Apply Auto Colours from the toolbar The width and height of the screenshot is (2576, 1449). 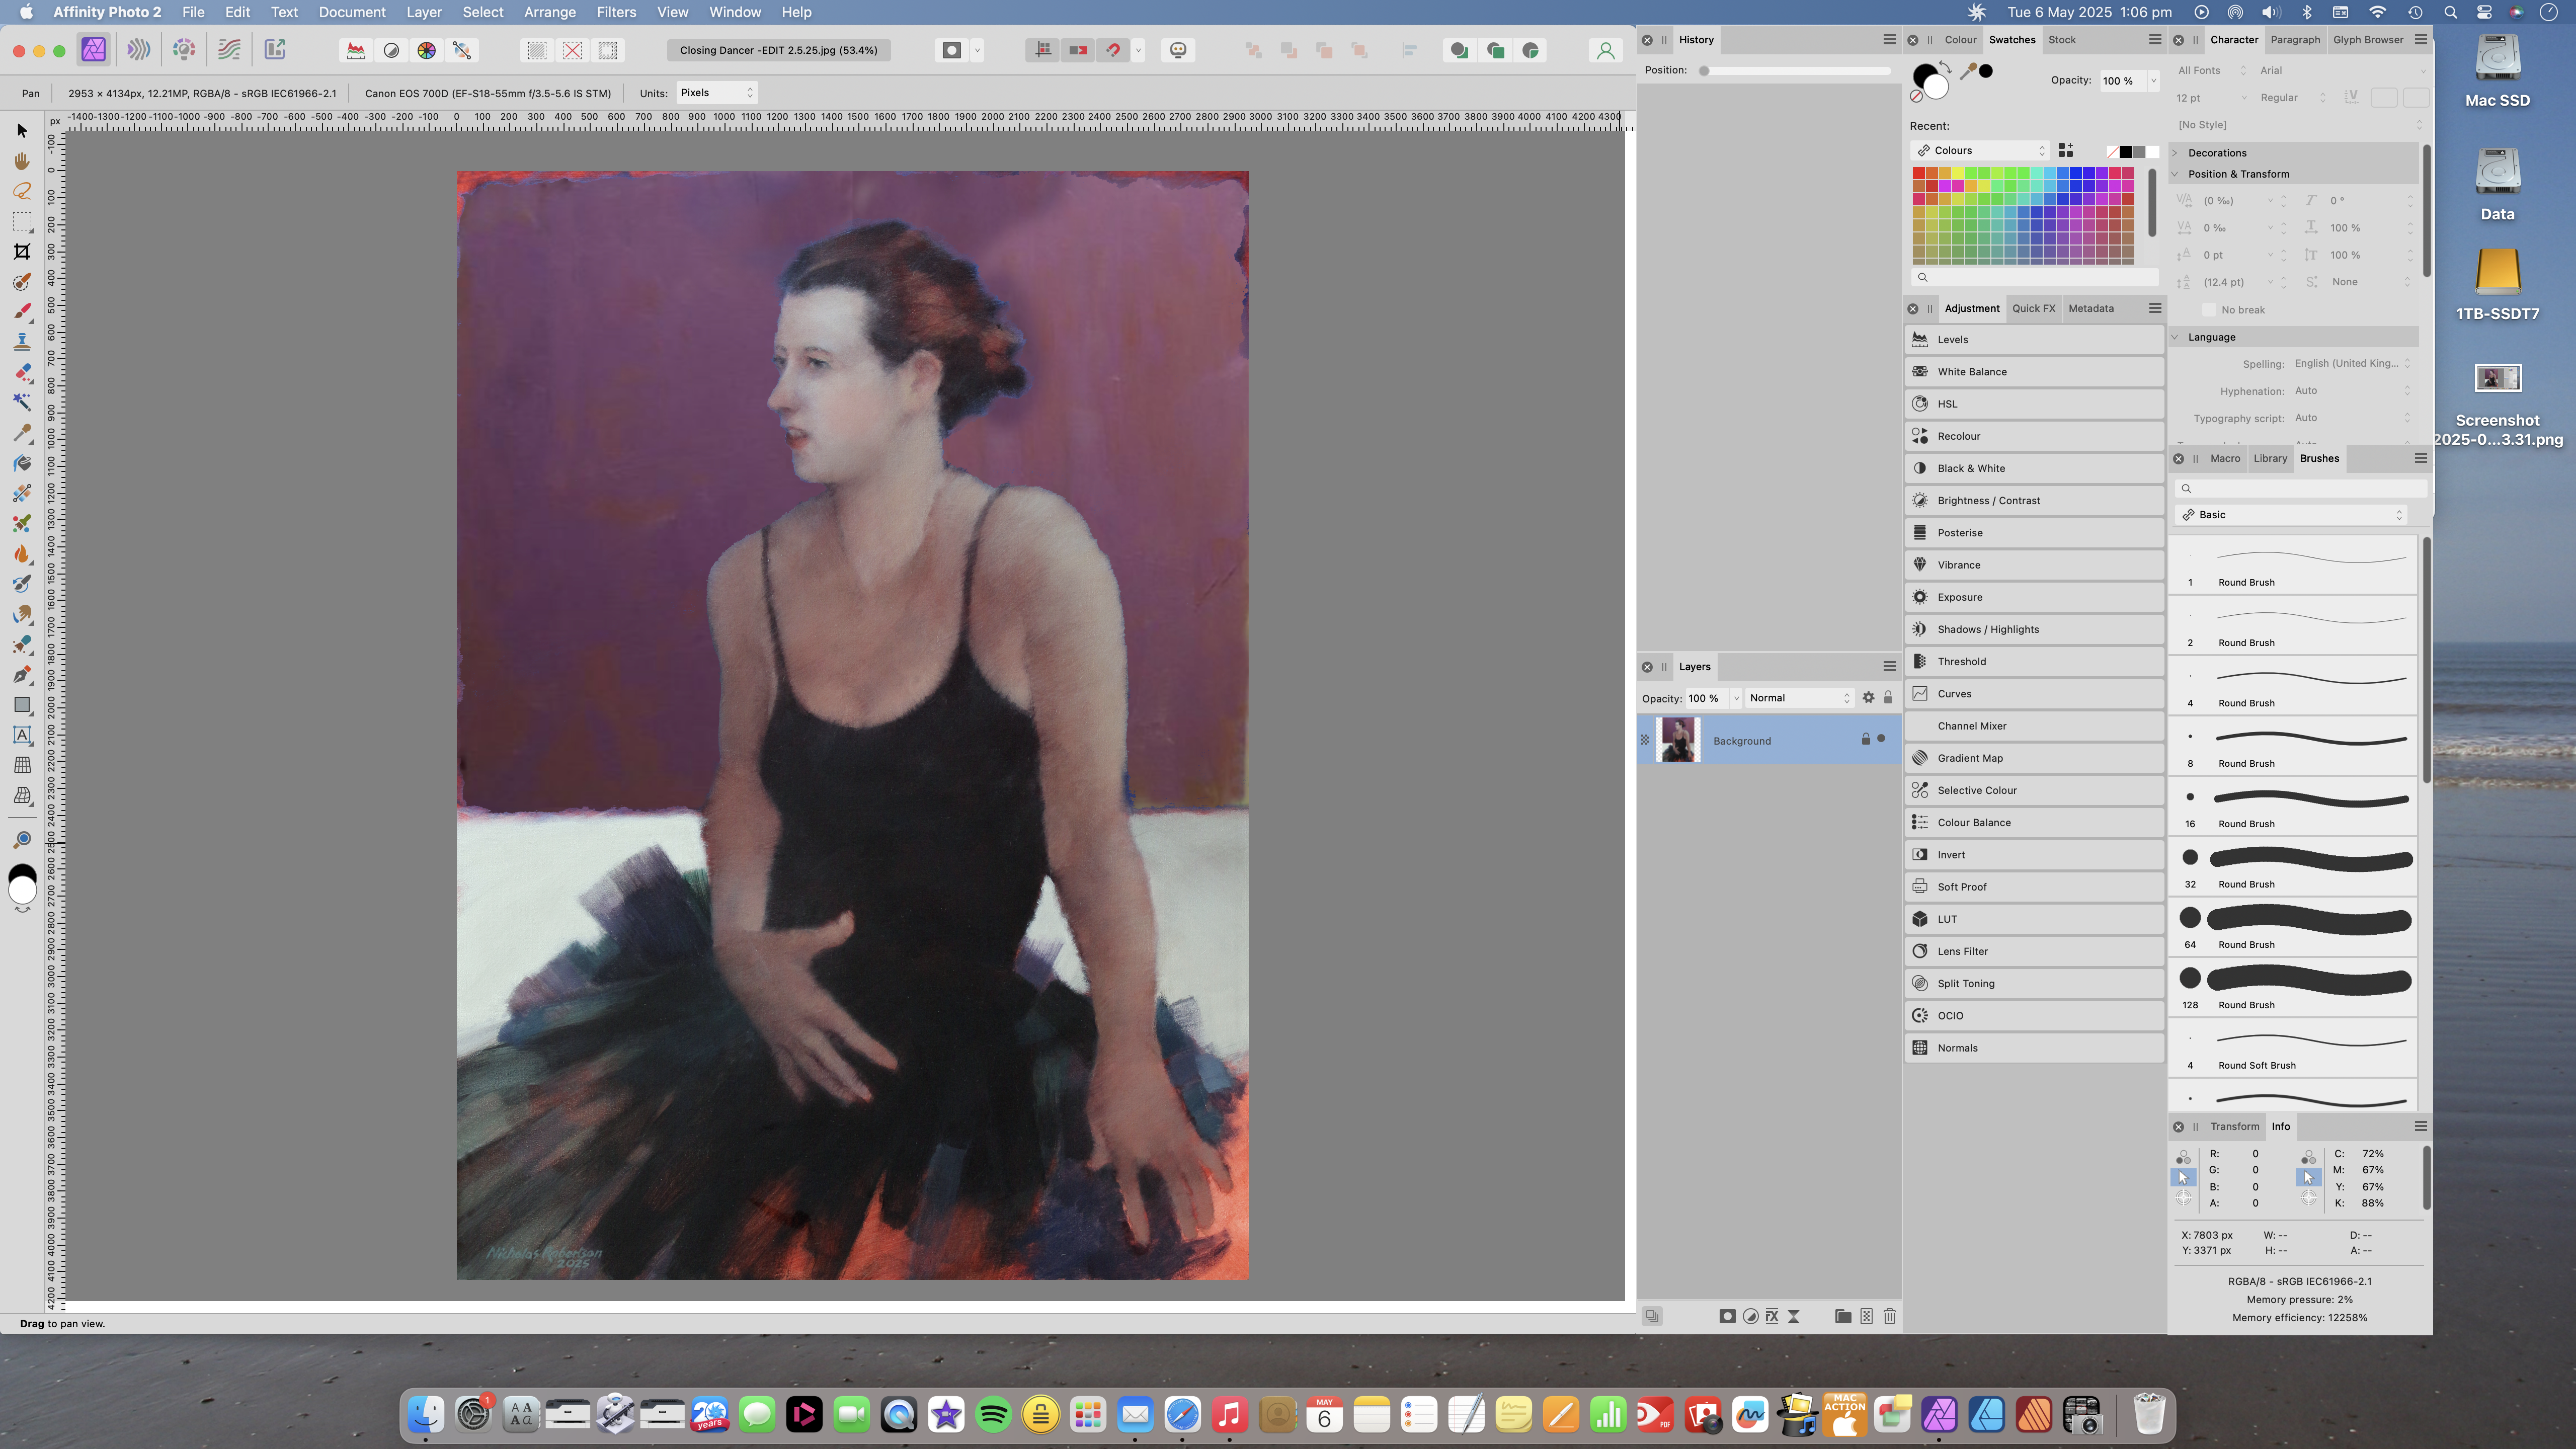pos(427,50)
